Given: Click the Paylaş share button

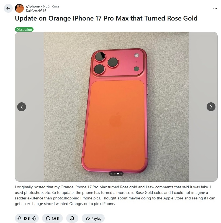Looking at the screenshot, I should (x=93, y=218).
